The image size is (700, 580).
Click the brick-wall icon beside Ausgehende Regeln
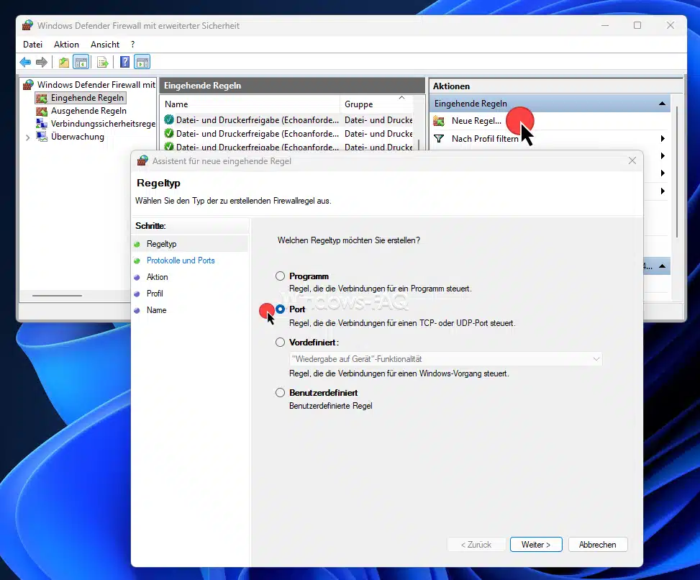pos(42,111)
